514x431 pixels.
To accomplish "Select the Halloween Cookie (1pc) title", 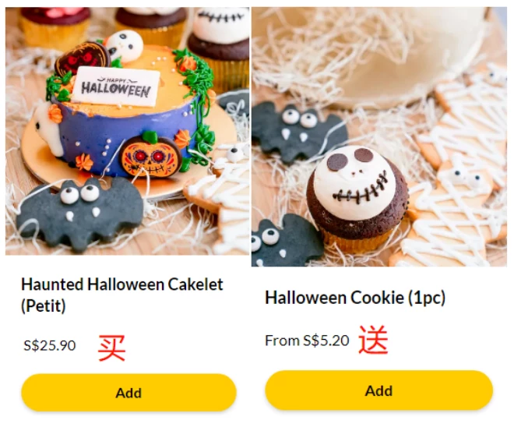I will click(x=355, y=298).
